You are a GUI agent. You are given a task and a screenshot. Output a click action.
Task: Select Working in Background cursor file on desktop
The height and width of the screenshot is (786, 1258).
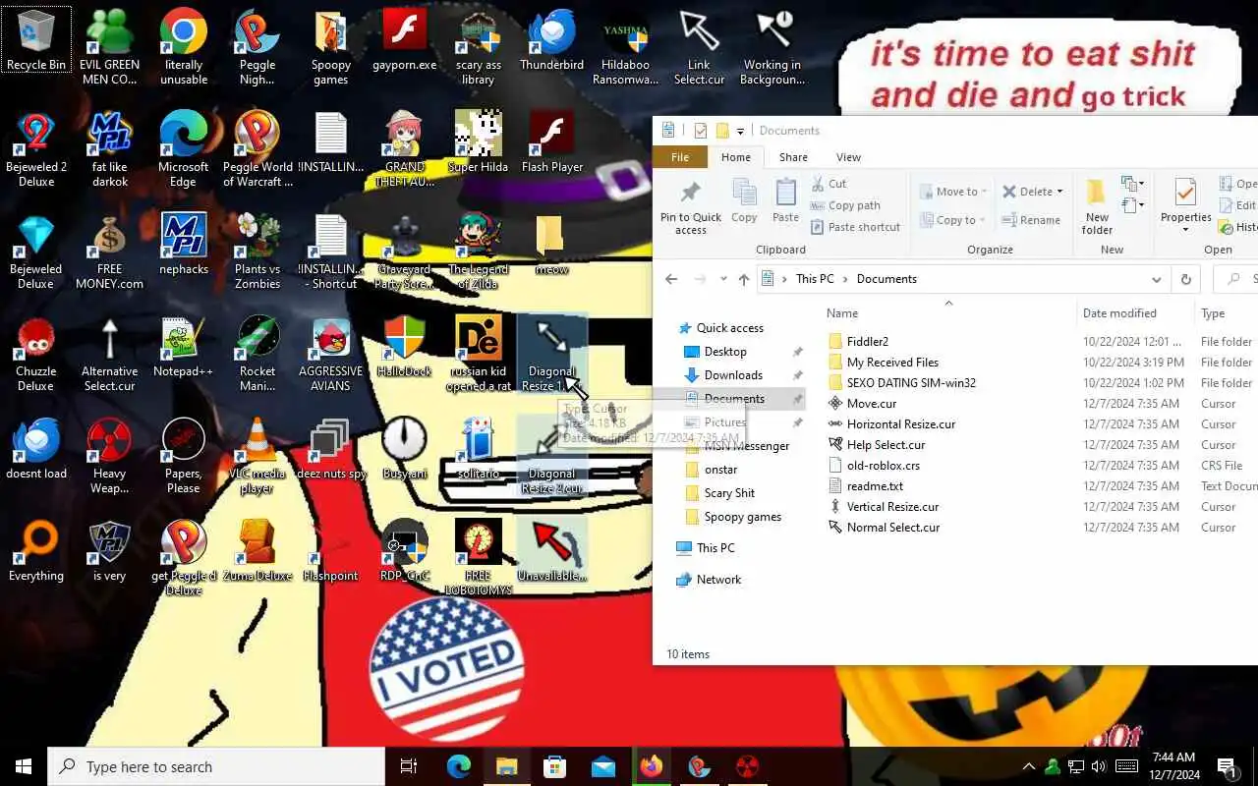pos(772,45)
